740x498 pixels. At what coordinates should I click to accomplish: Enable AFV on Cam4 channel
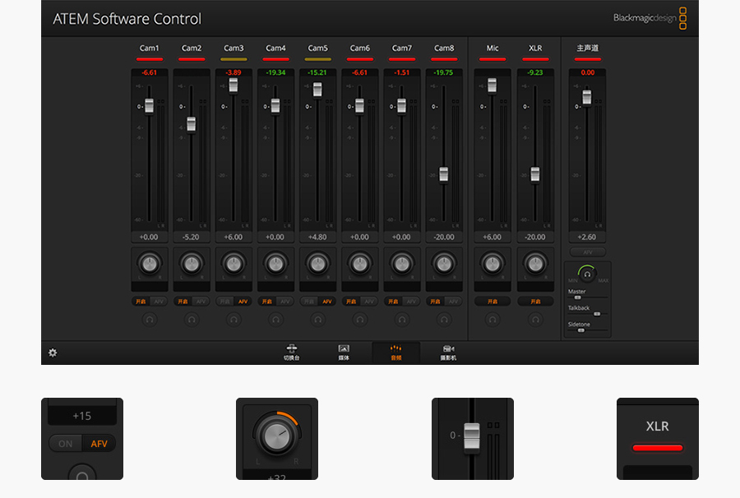pos(284,302)
